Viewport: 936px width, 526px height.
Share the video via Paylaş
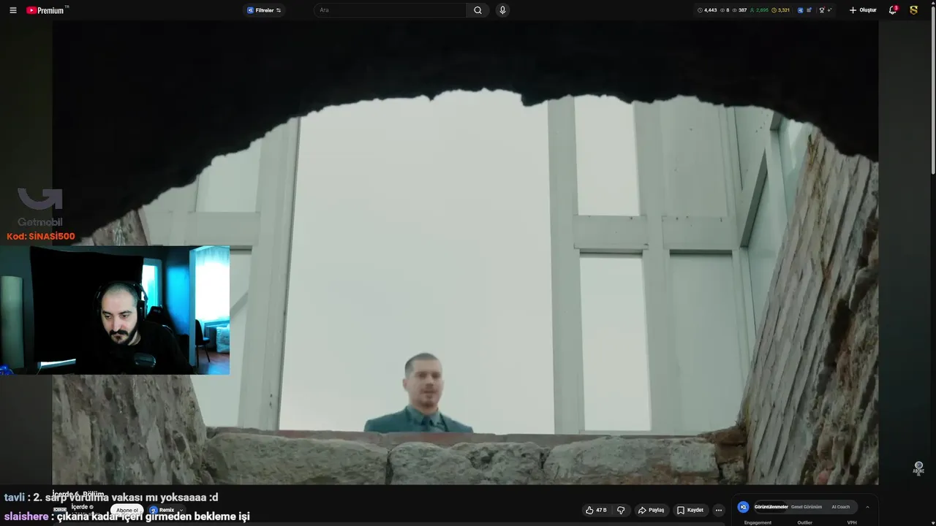click(x=651, y=510)
